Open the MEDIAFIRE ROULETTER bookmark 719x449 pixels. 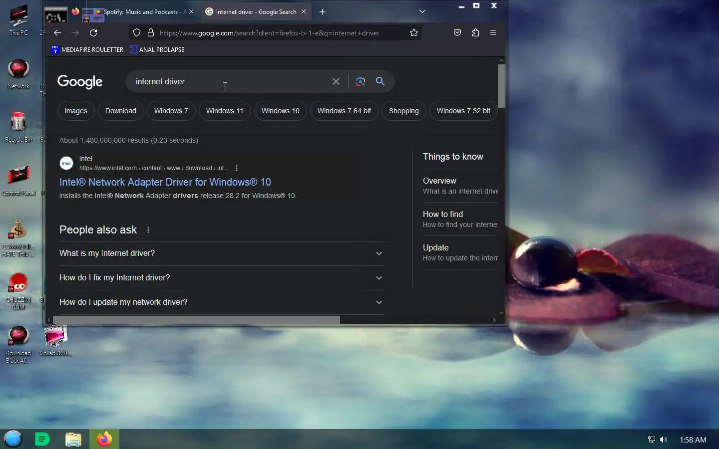[87, 49]
